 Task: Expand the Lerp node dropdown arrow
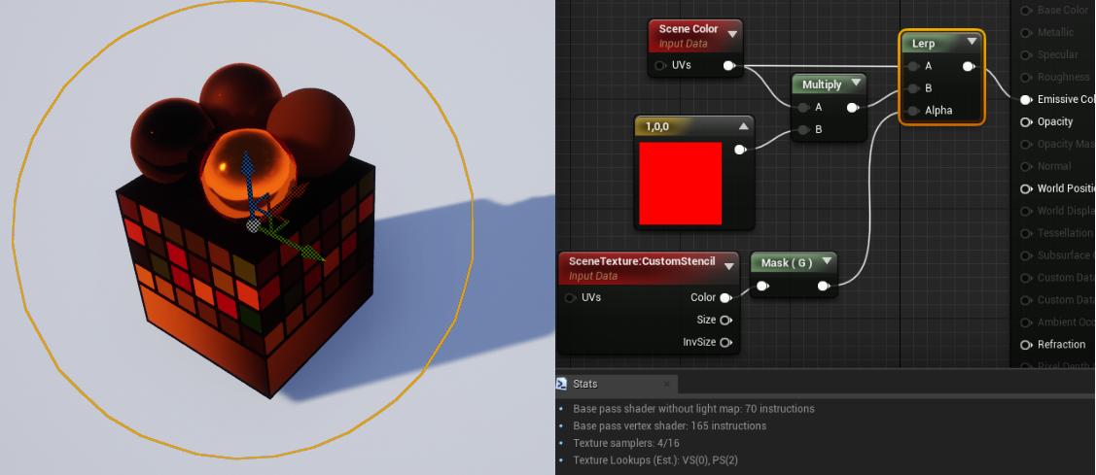[972, 42]
